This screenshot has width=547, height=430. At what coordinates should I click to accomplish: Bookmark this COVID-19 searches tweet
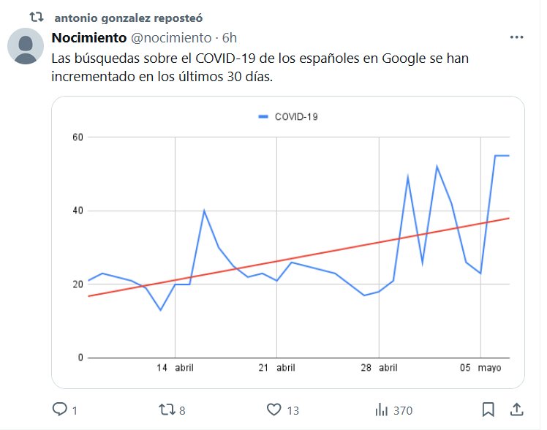coord(488,409)
